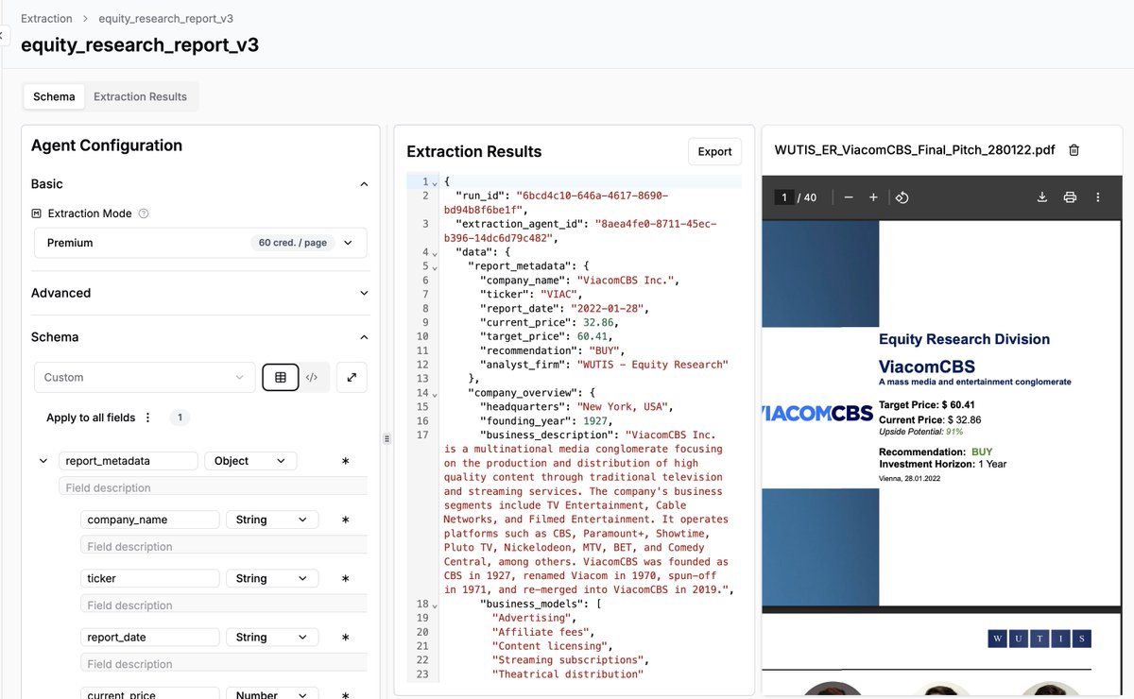
Task: Collapse the Basic section
Action: point(364,184)
